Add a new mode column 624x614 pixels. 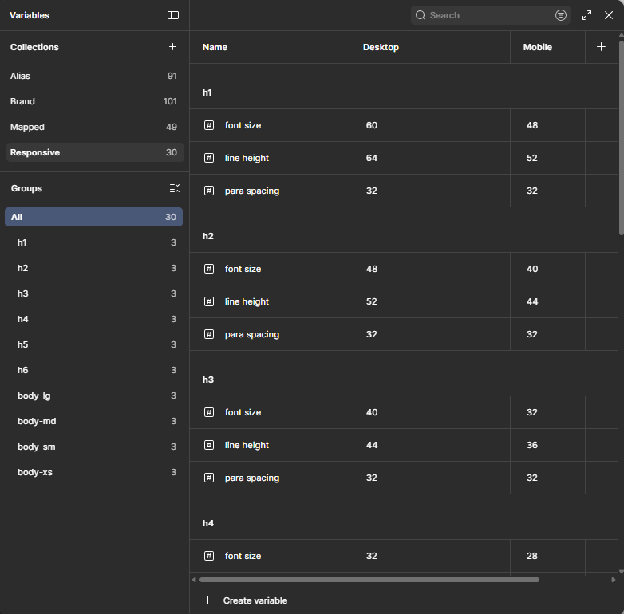601,46
